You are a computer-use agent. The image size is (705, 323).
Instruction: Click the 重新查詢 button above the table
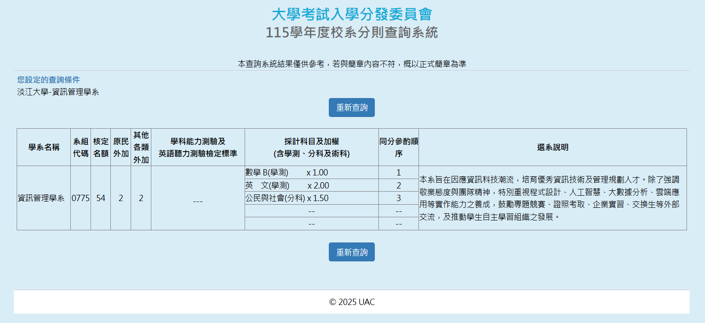pos(351,108)
